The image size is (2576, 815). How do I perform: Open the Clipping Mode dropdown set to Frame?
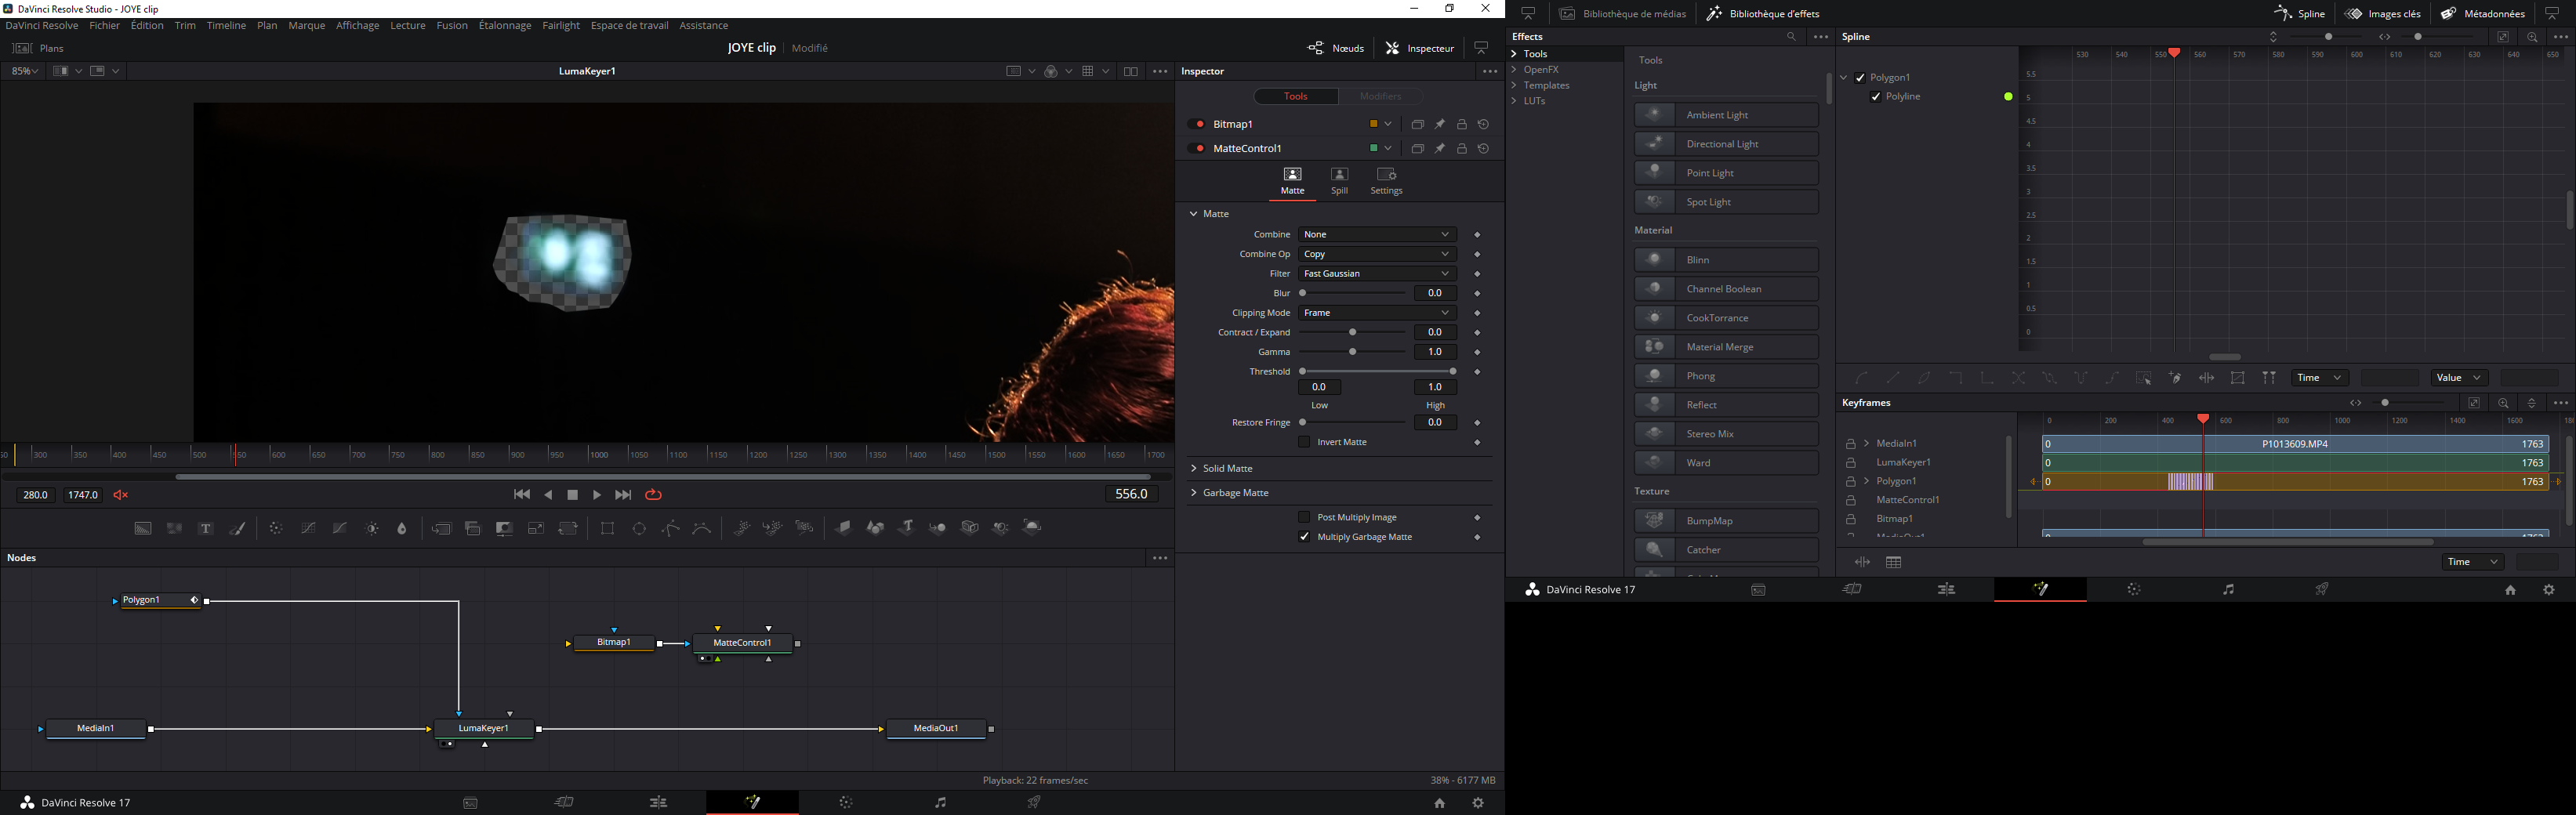[x=1377, y=313]
